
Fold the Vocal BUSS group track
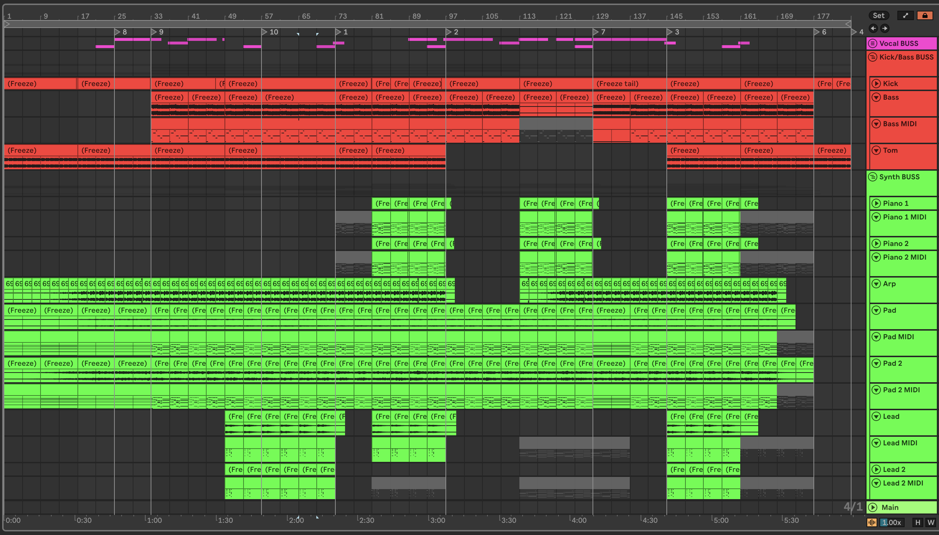tap(873, 43)
